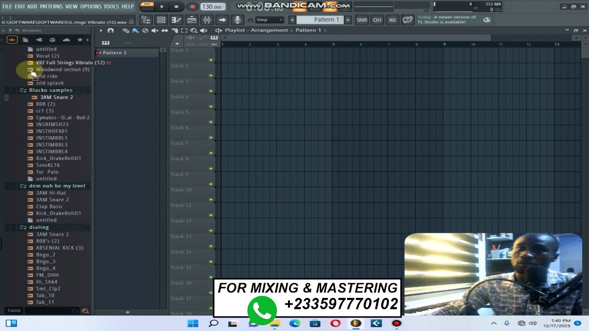The width and height of the screenshot is (589, 331).
Task: Open the Step snap dropdown
Action: [x=270, y=20]
